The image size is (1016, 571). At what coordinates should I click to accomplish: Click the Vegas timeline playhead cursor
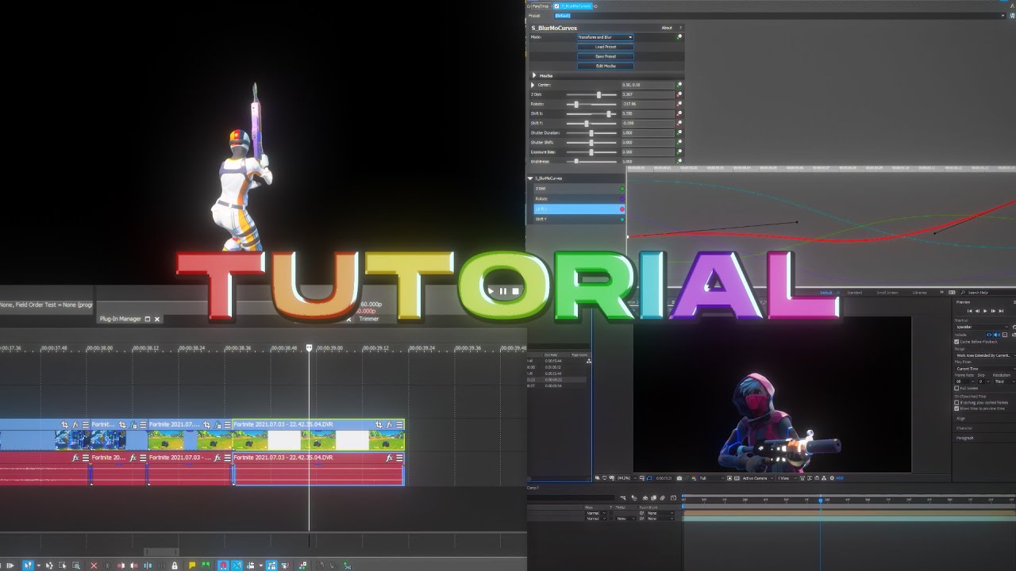(310, 349)
